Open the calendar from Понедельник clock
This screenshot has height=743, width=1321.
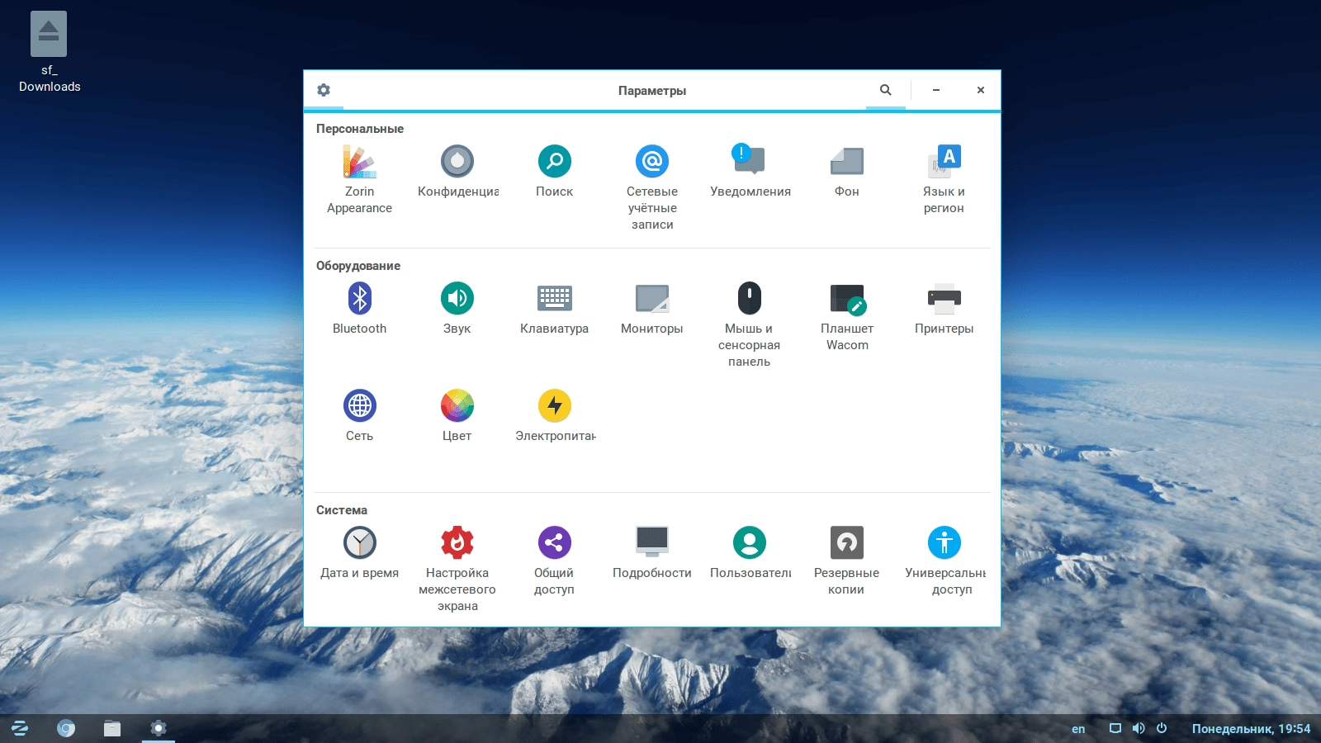[x=1251, y=729]
